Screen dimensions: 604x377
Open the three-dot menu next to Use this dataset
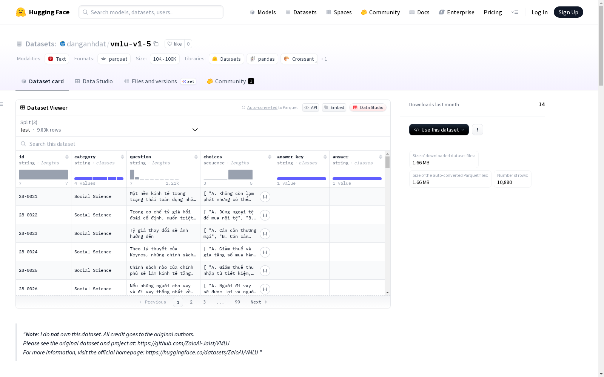coord(478,130)
